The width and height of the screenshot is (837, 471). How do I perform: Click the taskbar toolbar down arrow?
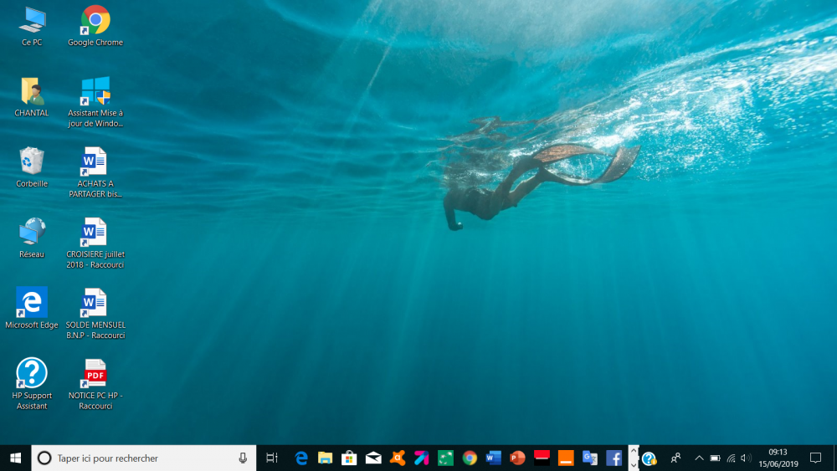coord(634,464)
